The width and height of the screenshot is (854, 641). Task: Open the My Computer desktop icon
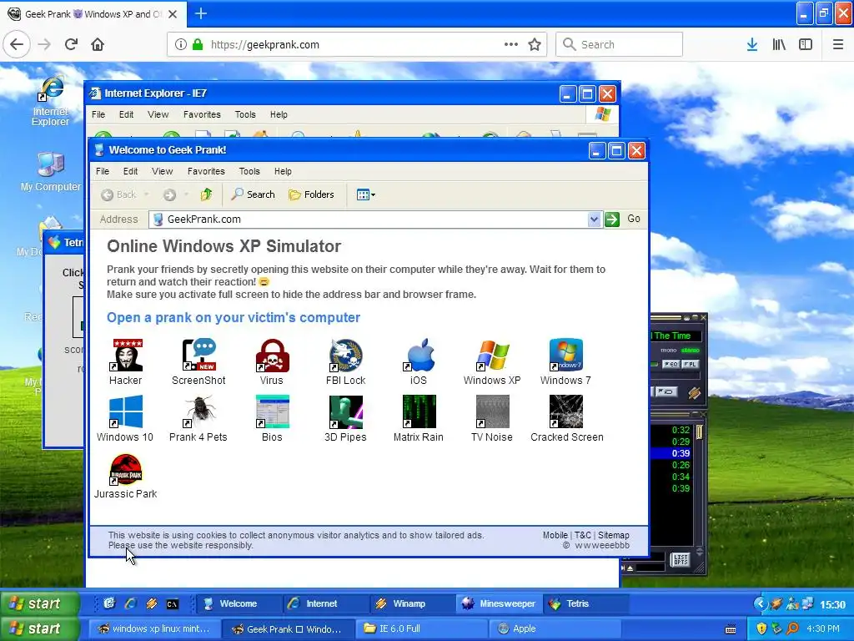pyautogui.click(x=51, y=172)
